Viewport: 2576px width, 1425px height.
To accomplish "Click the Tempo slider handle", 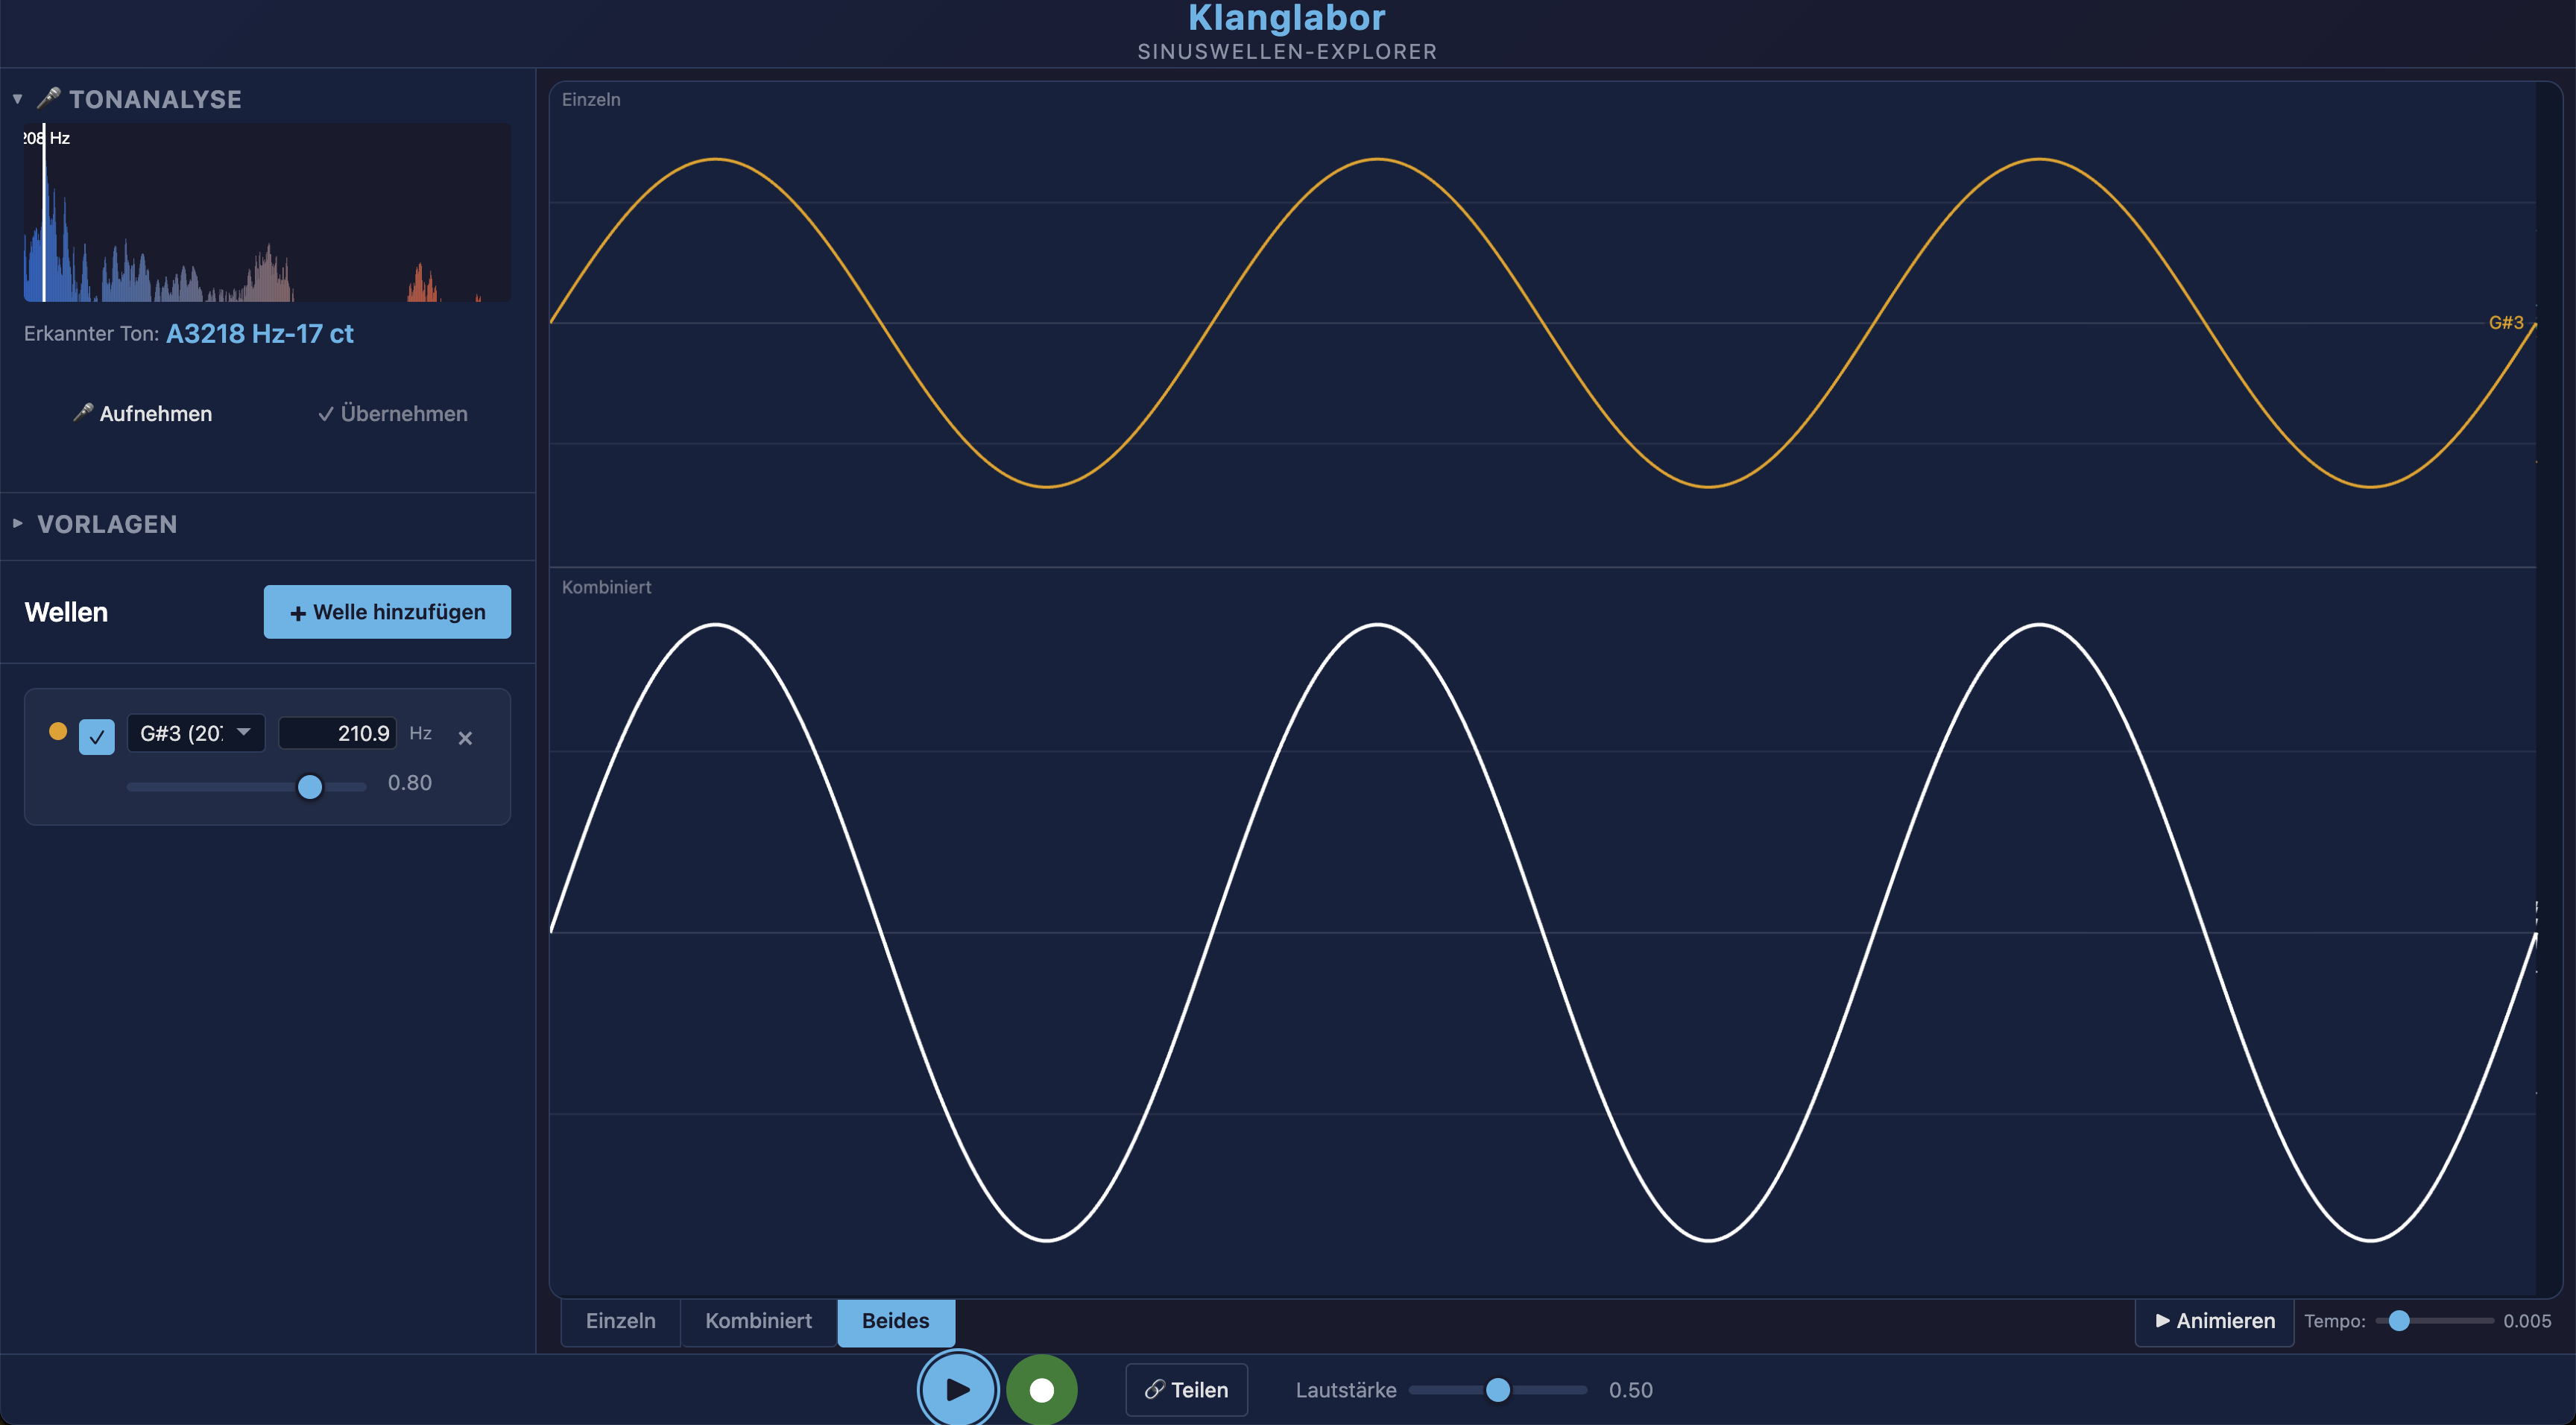I will click(2398, 1320).
